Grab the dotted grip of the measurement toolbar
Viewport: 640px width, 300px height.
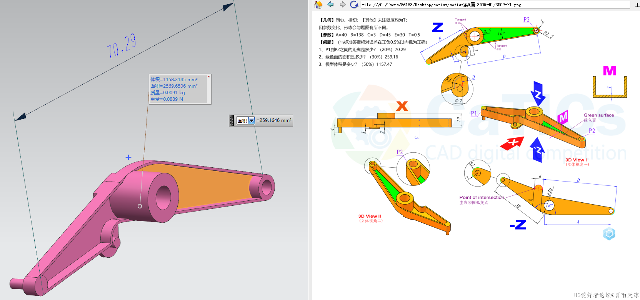point(232,120)
